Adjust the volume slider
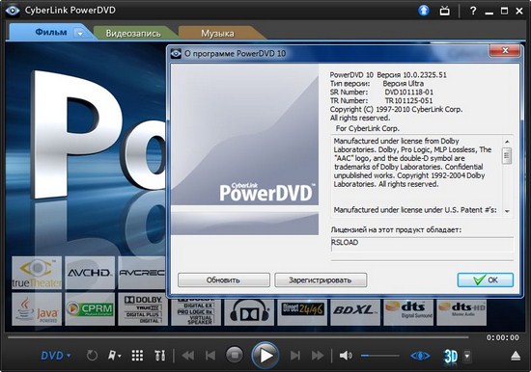Screen dimensions: 531x372 coord(379,356)
